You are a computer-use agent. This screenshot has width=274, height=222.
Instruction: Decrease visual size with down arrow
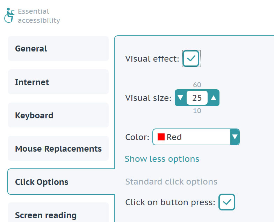pos(180,98)
